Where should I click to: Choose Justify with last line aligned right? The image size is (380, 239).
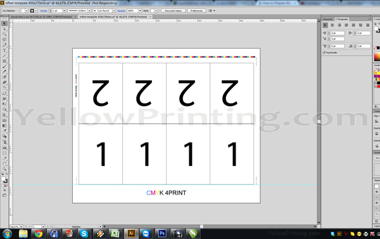pos(360,25)
